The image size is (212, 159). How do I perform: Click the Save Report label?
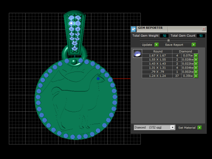(174, 45)
